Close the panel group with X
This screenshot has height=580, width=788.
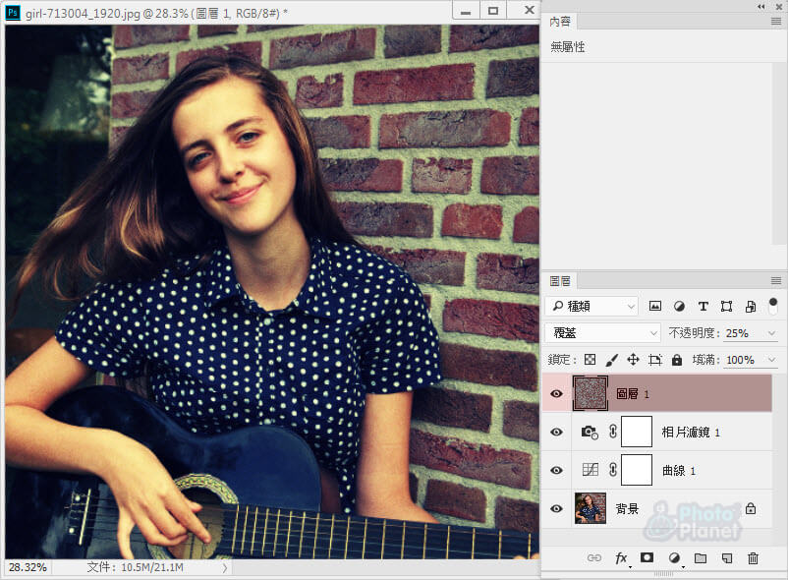tap(778, 7)
